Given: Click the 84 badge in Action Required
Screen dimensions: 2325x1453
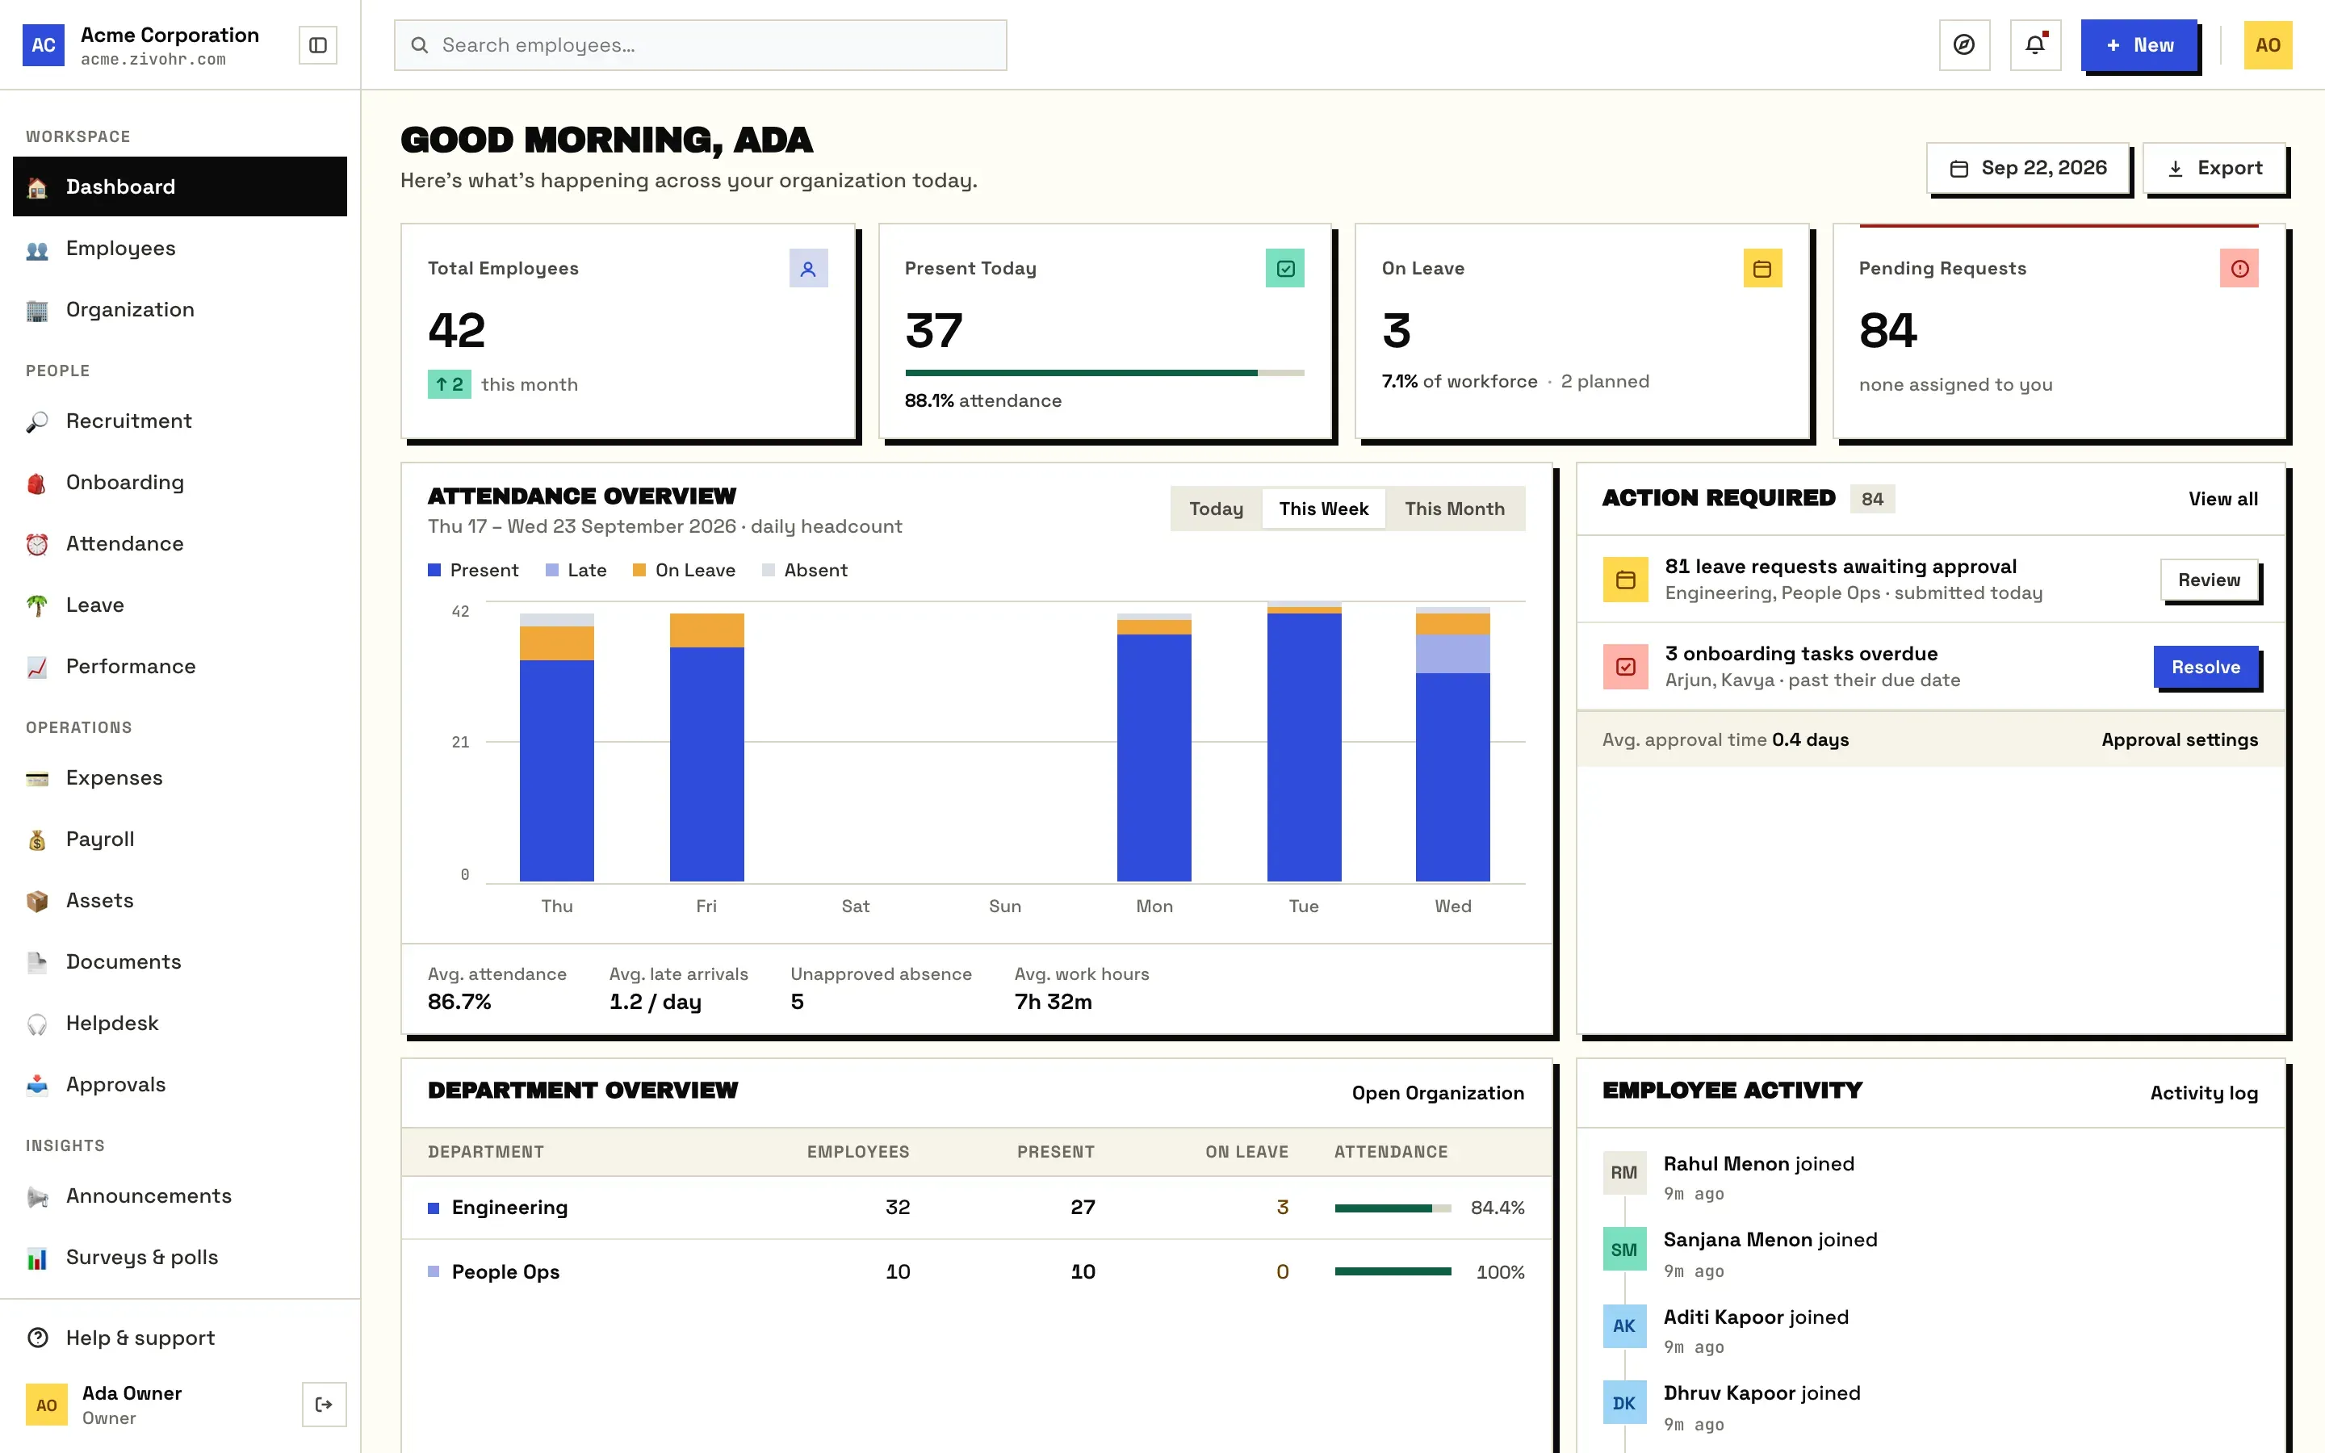Looking at the screenshot, I should click(1871, 499).
